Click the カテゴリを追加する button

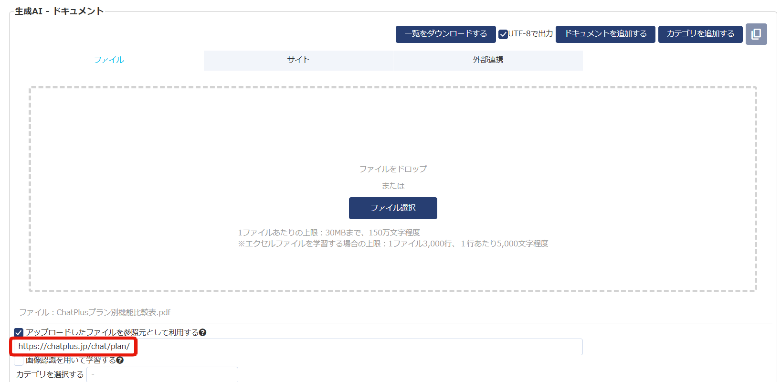click(x=700, y=34)
